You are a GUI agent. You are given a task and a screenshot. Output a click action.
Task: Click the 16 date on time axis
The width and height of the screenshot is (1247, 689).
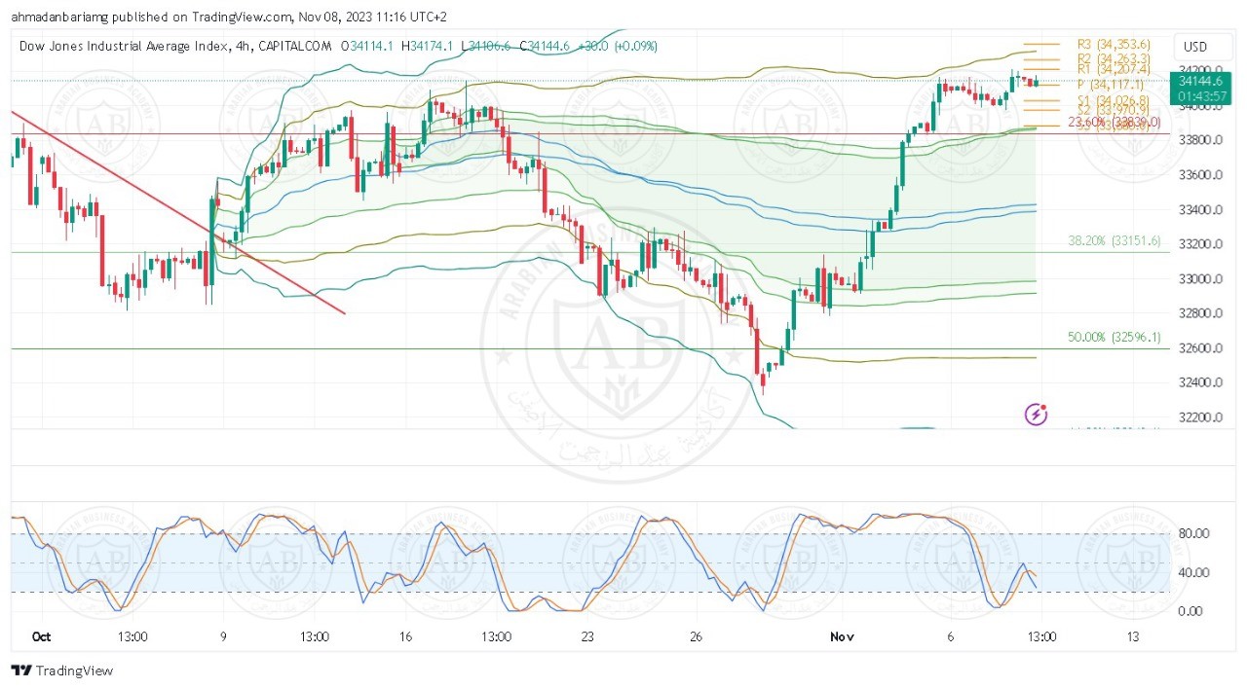[x=405, y=636]
